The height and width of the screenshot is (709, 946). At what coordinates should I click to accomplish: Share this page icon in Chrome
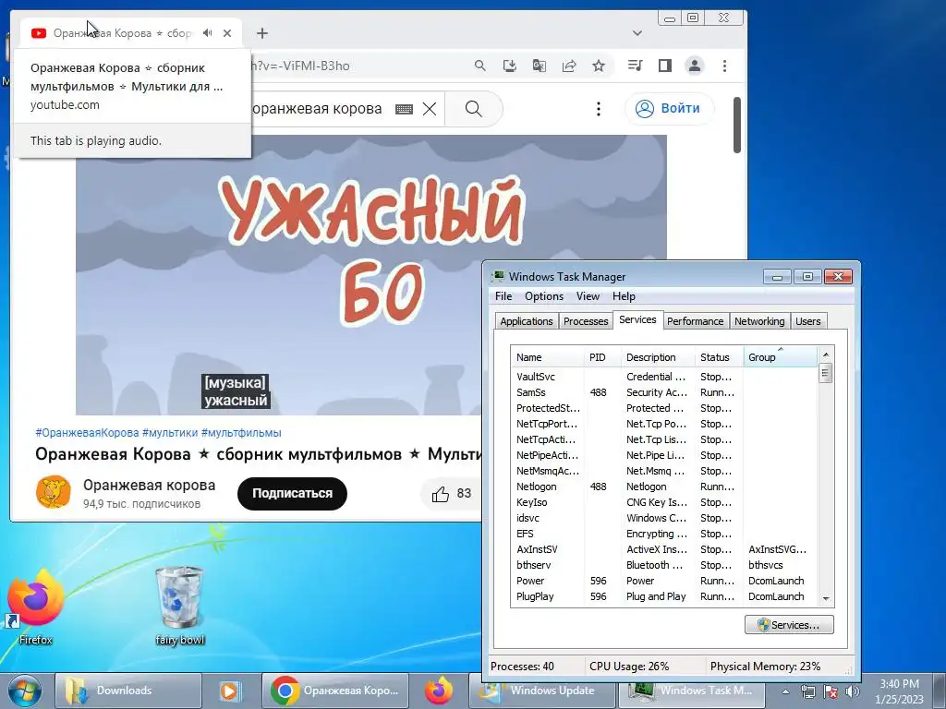tap(569, 66)
